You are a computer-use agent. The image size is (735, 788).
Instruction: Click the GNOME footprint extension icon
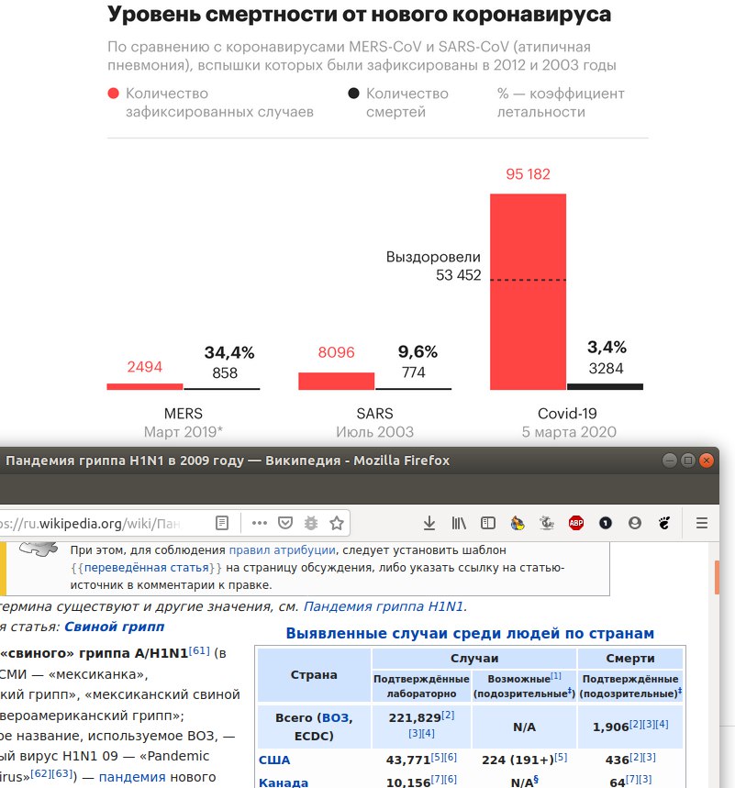pyautogui.click(x=664, y=523)
